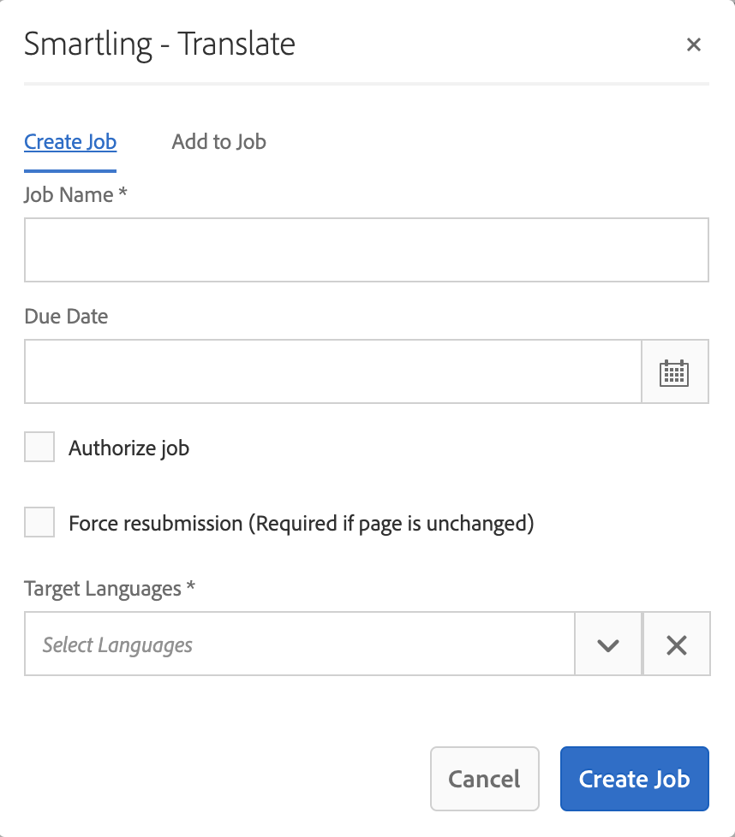
Task: Tick the Force resubmission checkbox
Action: [39, 522]
